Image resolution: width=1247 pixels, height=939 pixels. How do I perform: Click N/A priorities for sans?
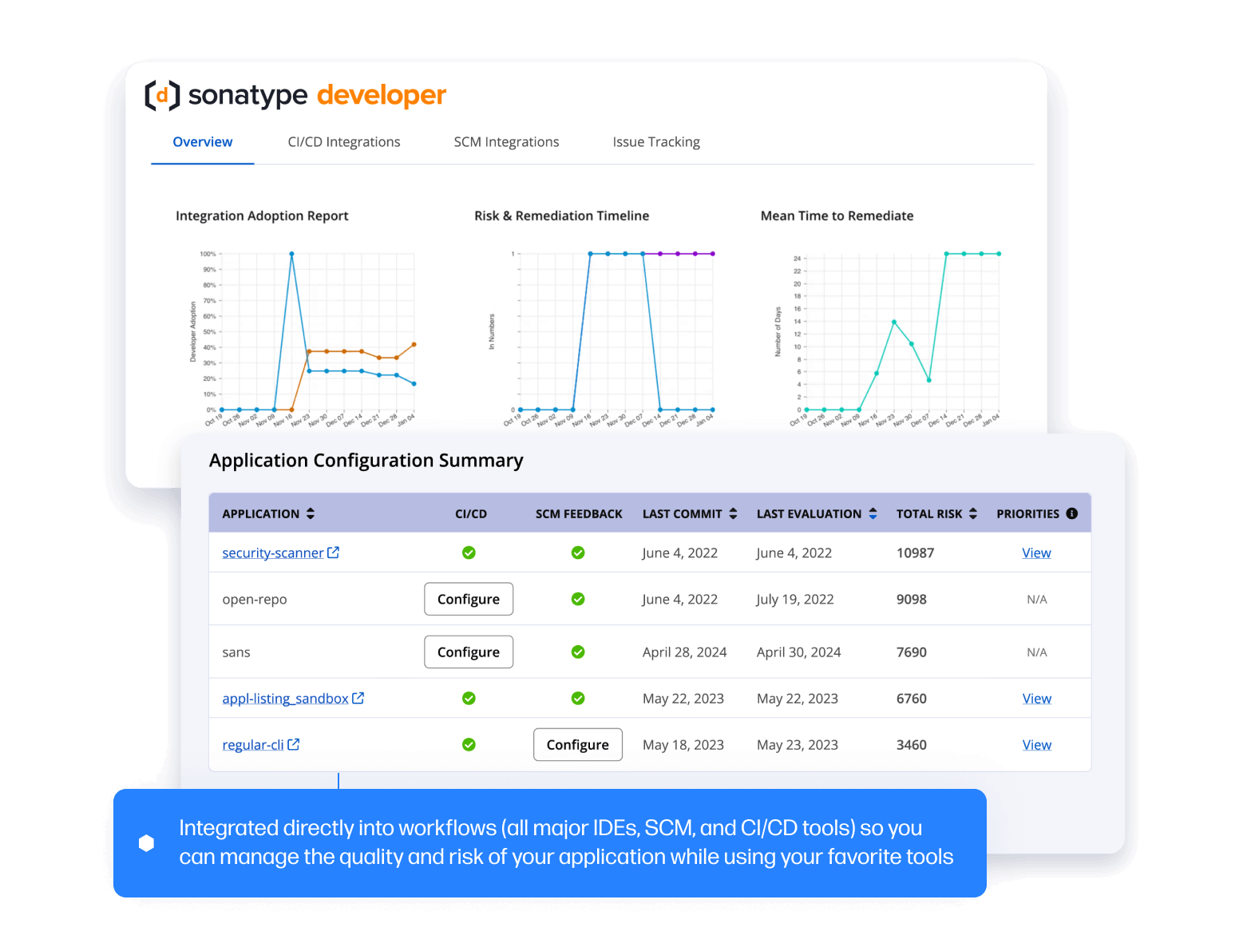[x=1036, y=652]
